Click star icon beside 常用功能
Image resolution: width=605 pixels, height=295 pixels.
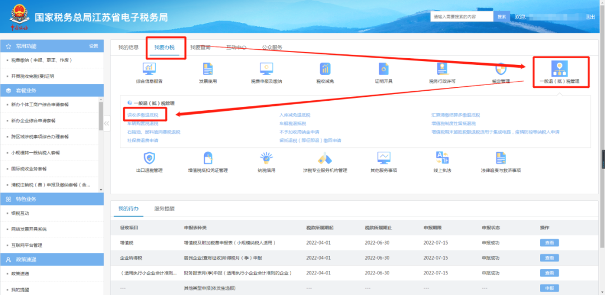8,46
